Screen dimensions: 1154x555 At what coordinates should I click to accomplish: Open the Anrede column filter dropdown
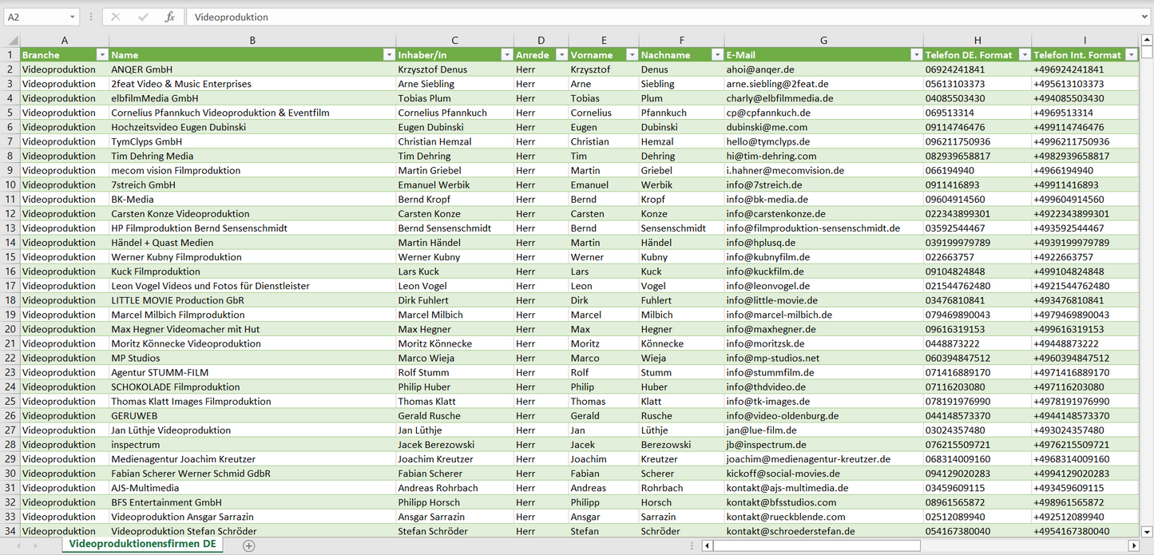(x=561, y=55)
